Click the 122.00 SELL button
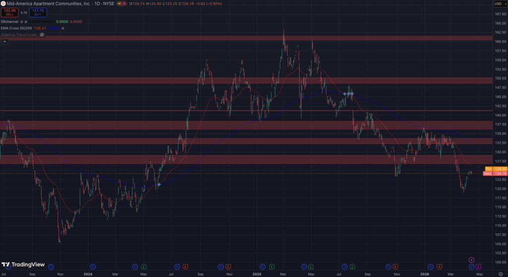The image size is (508, 277). (x=9, y=12)
